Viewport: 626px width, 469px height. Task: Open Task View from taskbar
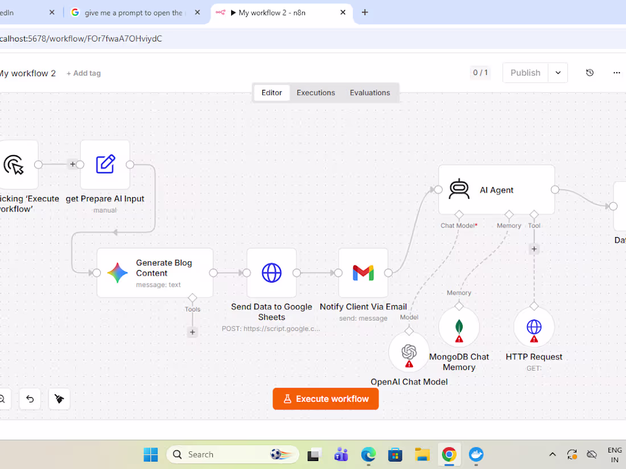314,454
